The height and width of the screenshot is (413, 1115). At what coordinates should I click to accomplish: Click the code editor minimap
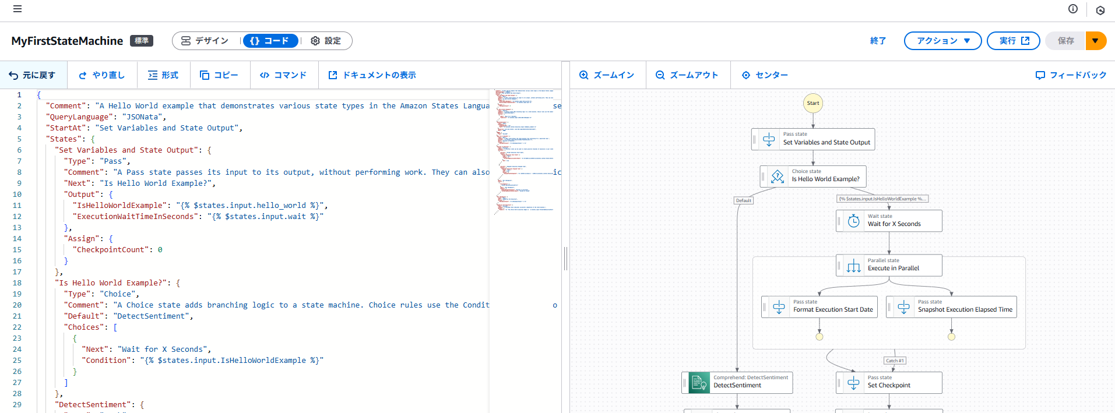click(x=525, y=151)
